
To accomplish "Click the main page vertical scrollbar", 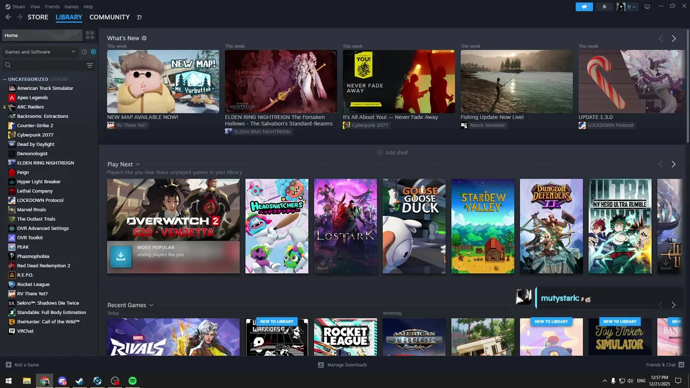I will (687, 86).
